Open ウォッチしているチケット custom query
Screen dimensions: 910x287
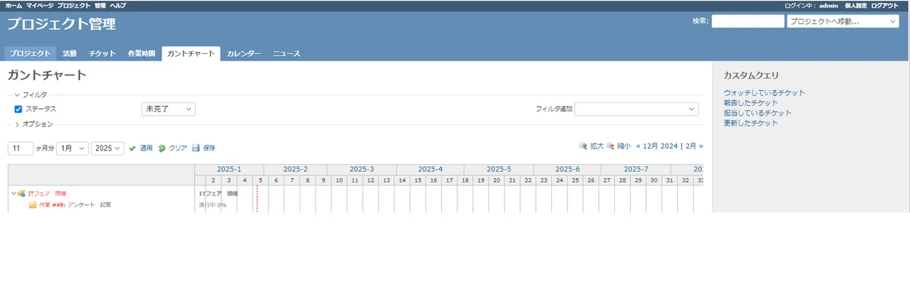point(764,92)
